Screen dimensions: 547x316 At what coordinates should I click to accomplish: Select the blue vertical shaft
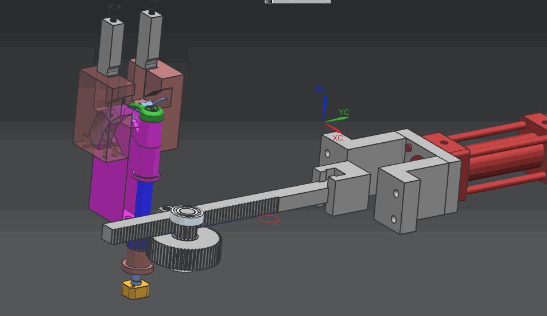pos(143,199)
